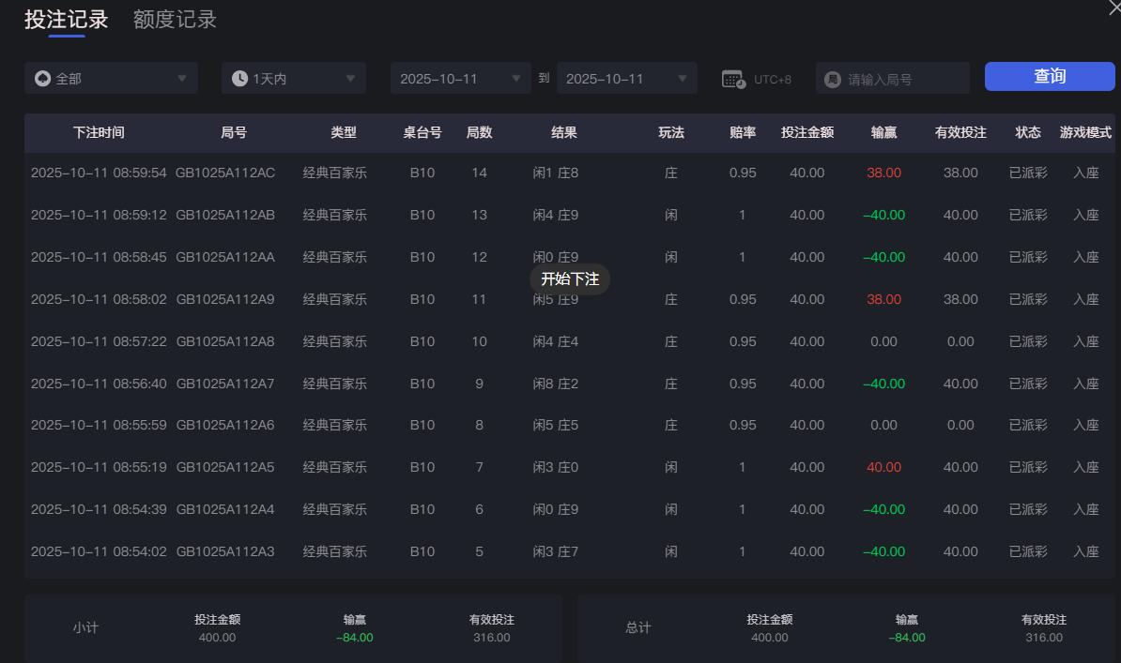
Task: Click the red 38.00 win value on round 14
Action: click(x=883, y=173)
